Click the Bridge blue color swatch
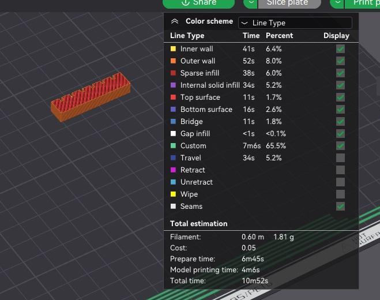Viewport: 380px width, 300px height. [173, 122]
